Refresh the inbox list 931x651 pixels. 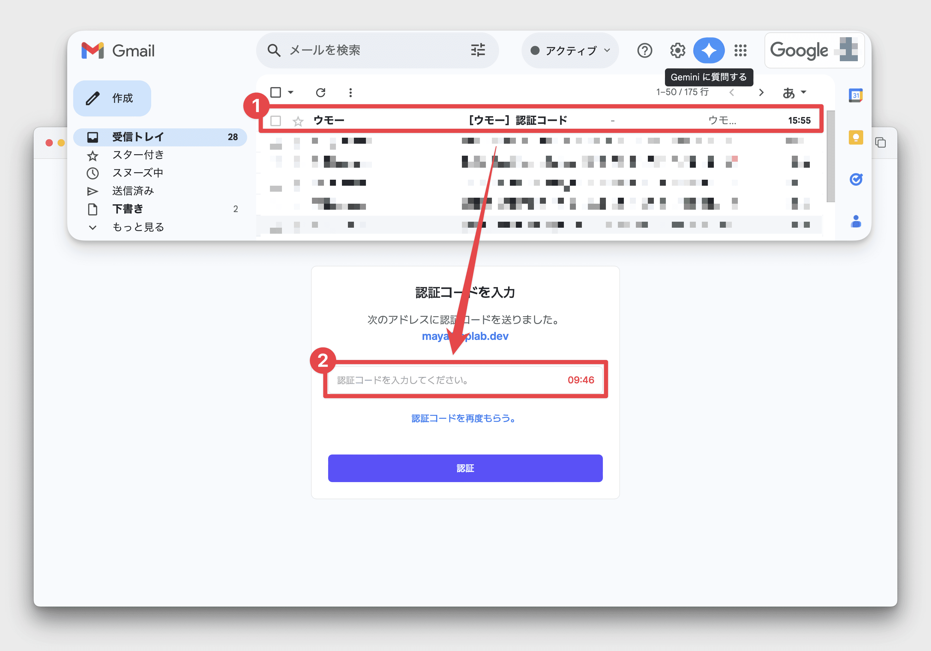320,92
